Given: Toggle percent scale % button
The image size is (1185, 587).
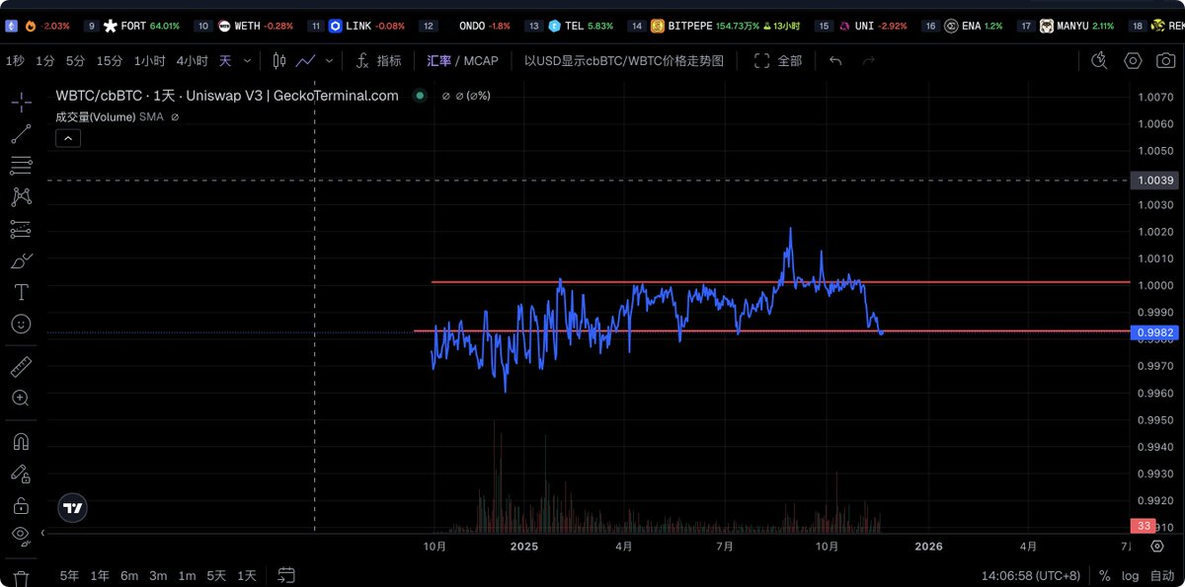Looking at the screenshot, I should coord(1105,575).
